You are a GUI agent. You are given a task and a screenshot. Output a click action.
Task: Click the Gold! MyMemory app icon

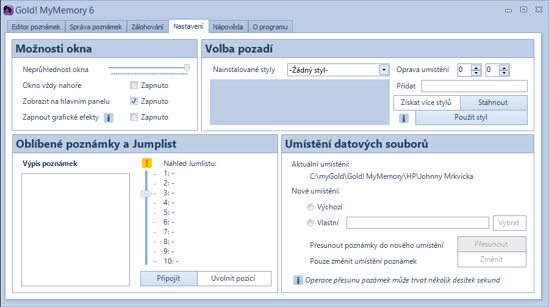point(8,10)
